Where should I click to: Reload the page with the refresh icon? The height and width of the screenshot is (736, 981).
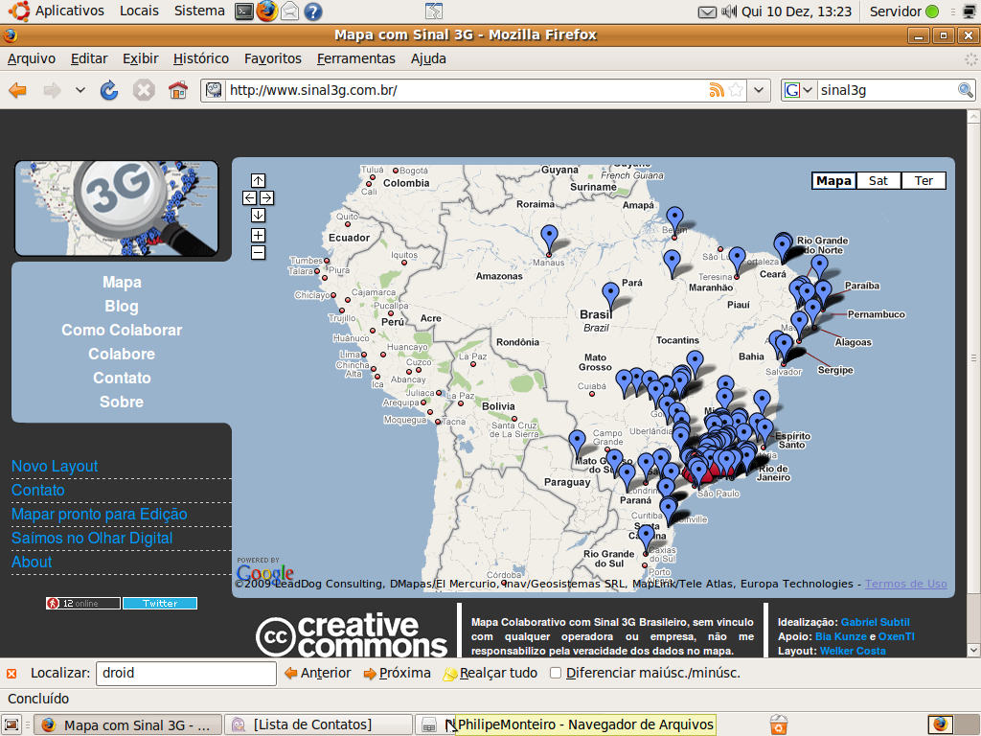tap(109, 91)
